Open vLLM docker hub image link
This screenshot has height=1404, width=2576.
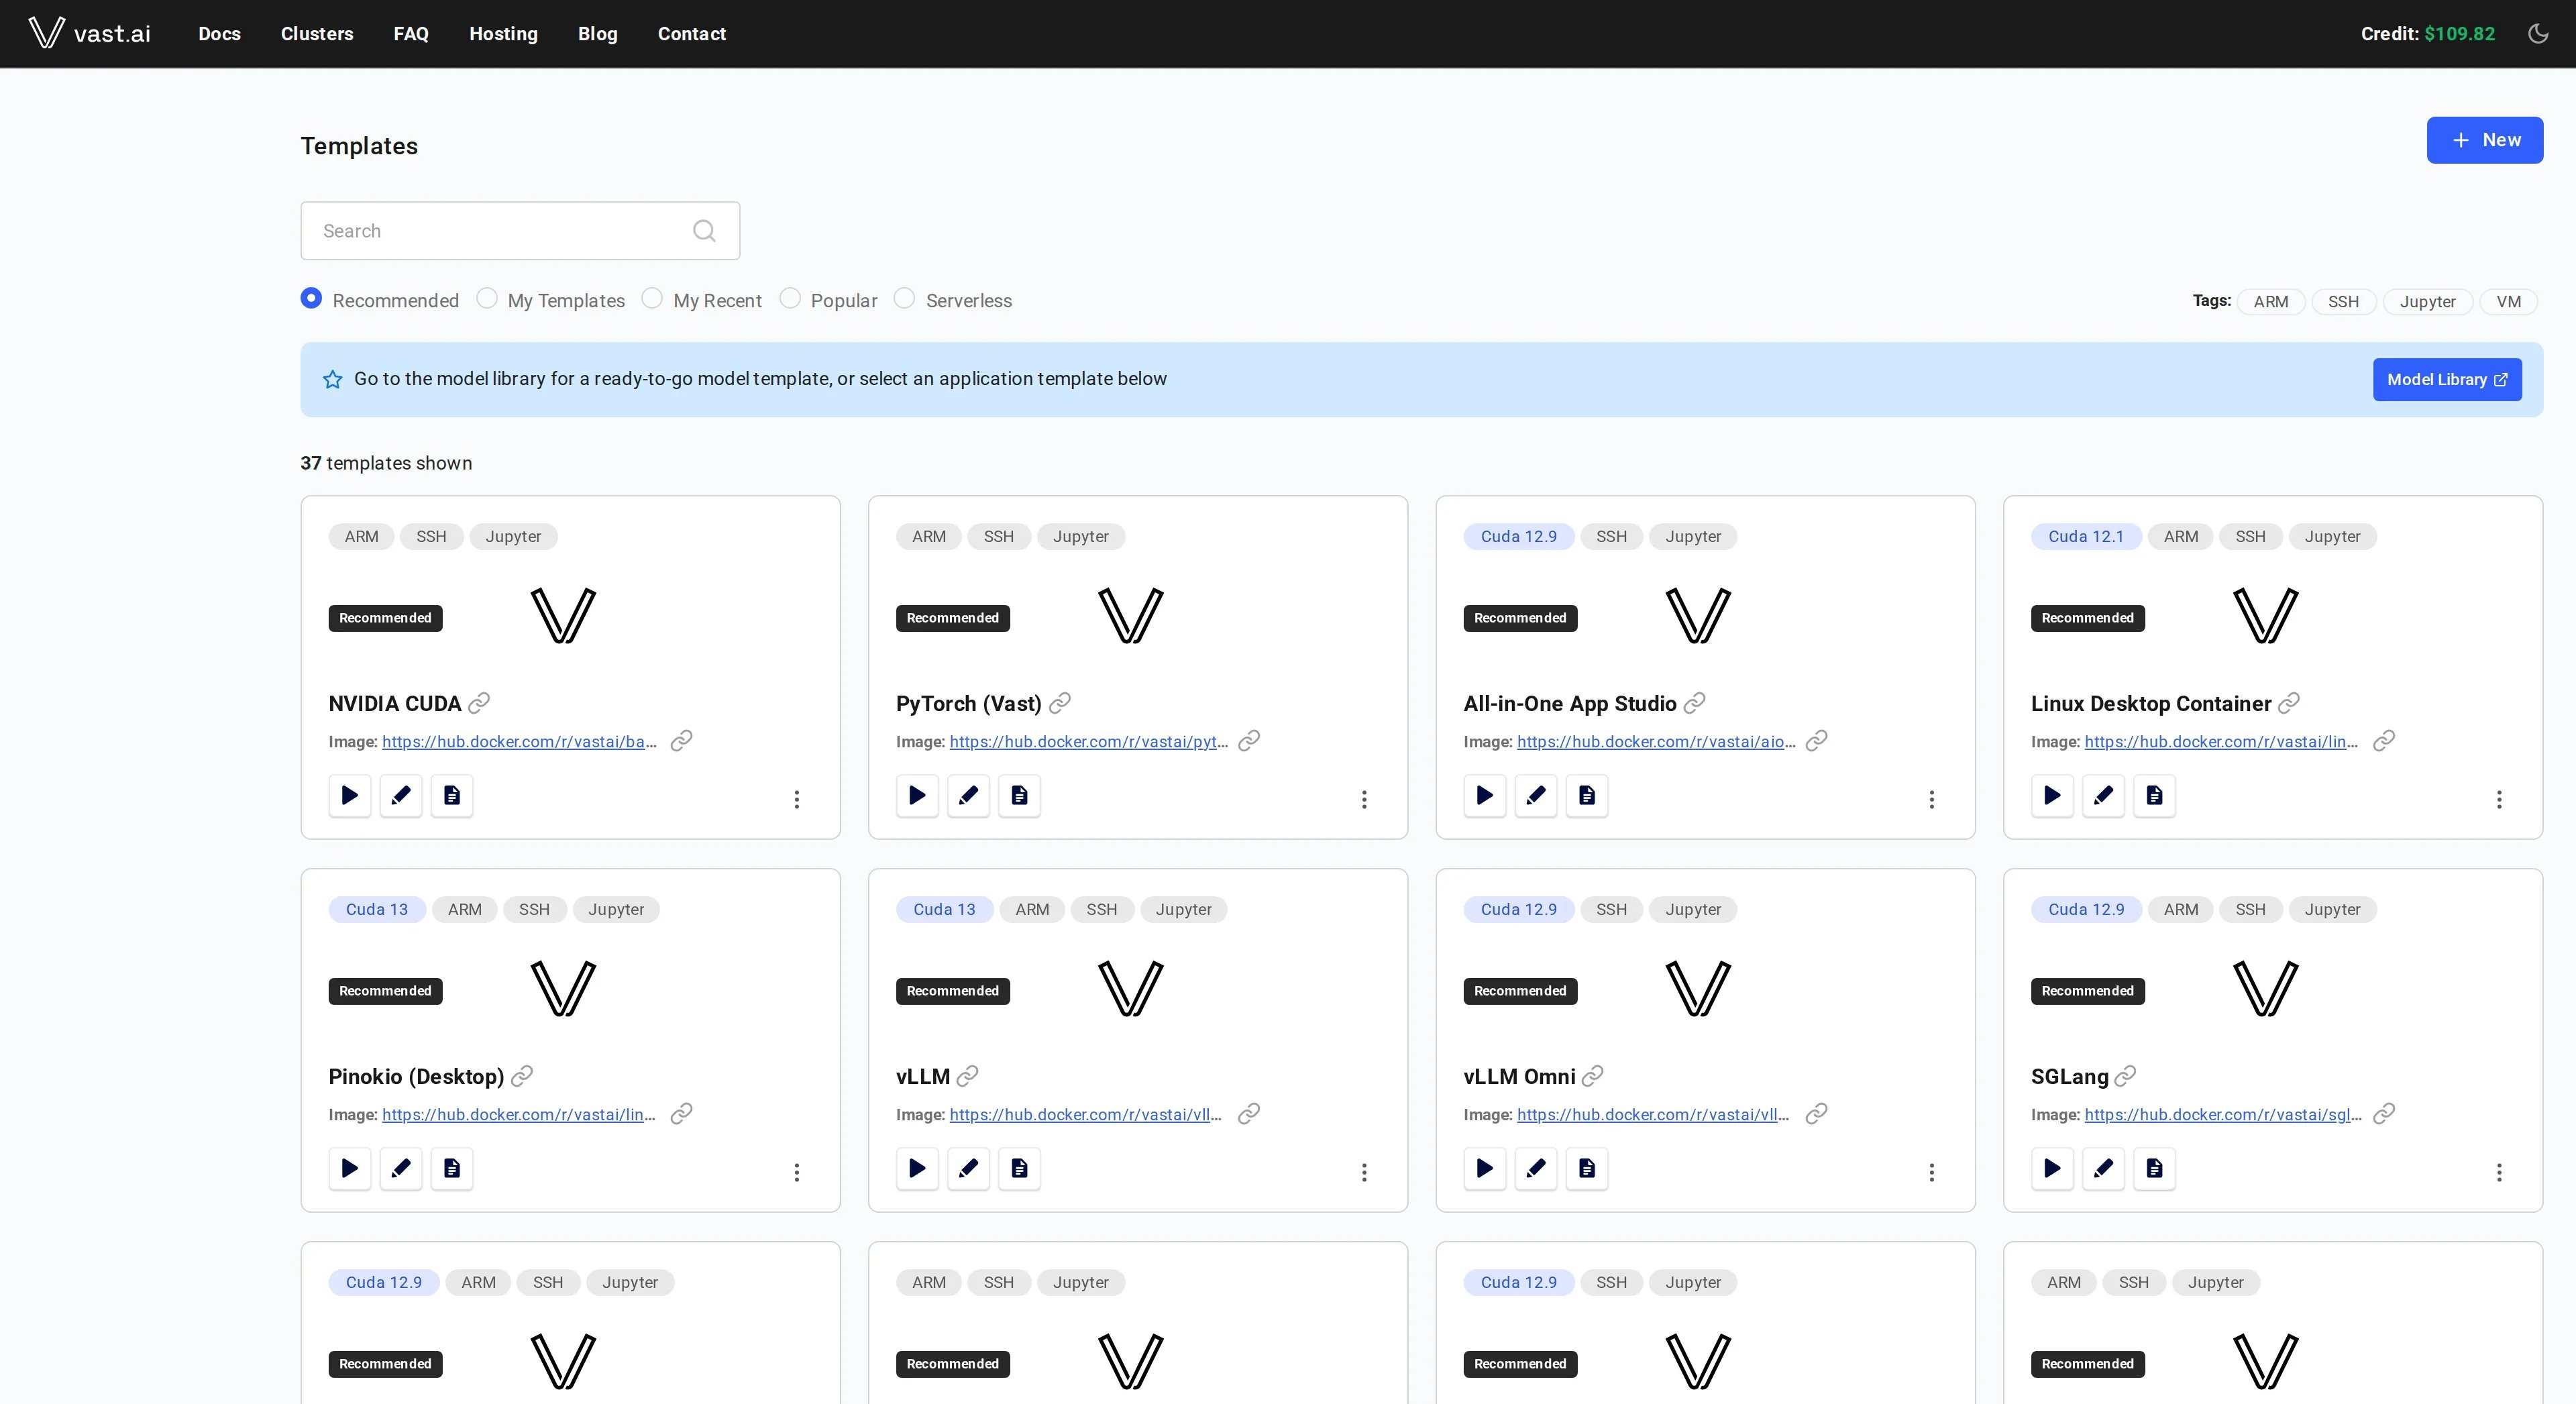click(1085, 1115)
